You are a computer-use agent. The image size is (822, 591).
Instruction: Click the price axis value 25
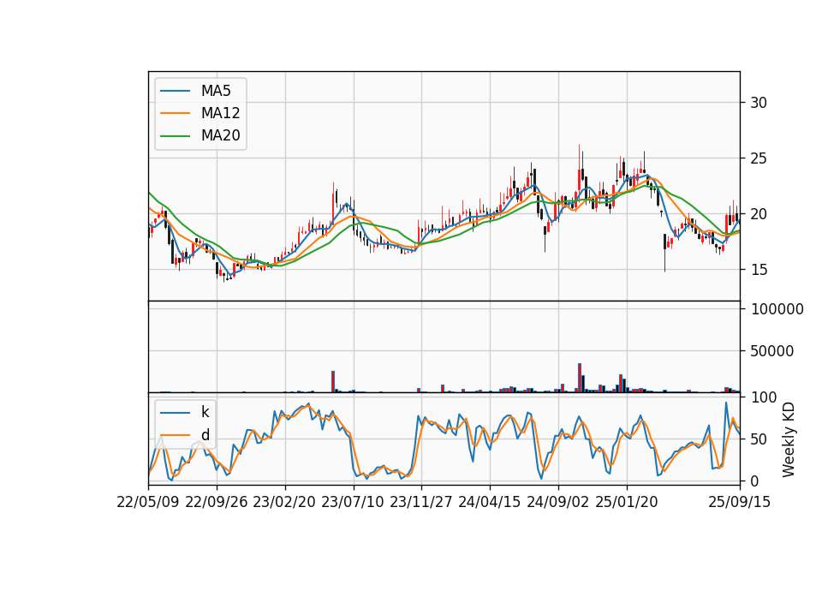click(x=759, y=158)
